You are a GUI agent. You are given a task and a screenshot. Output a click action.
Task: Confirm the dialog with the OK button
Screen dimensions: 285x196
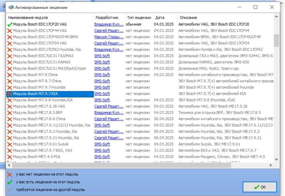[260, 187]
